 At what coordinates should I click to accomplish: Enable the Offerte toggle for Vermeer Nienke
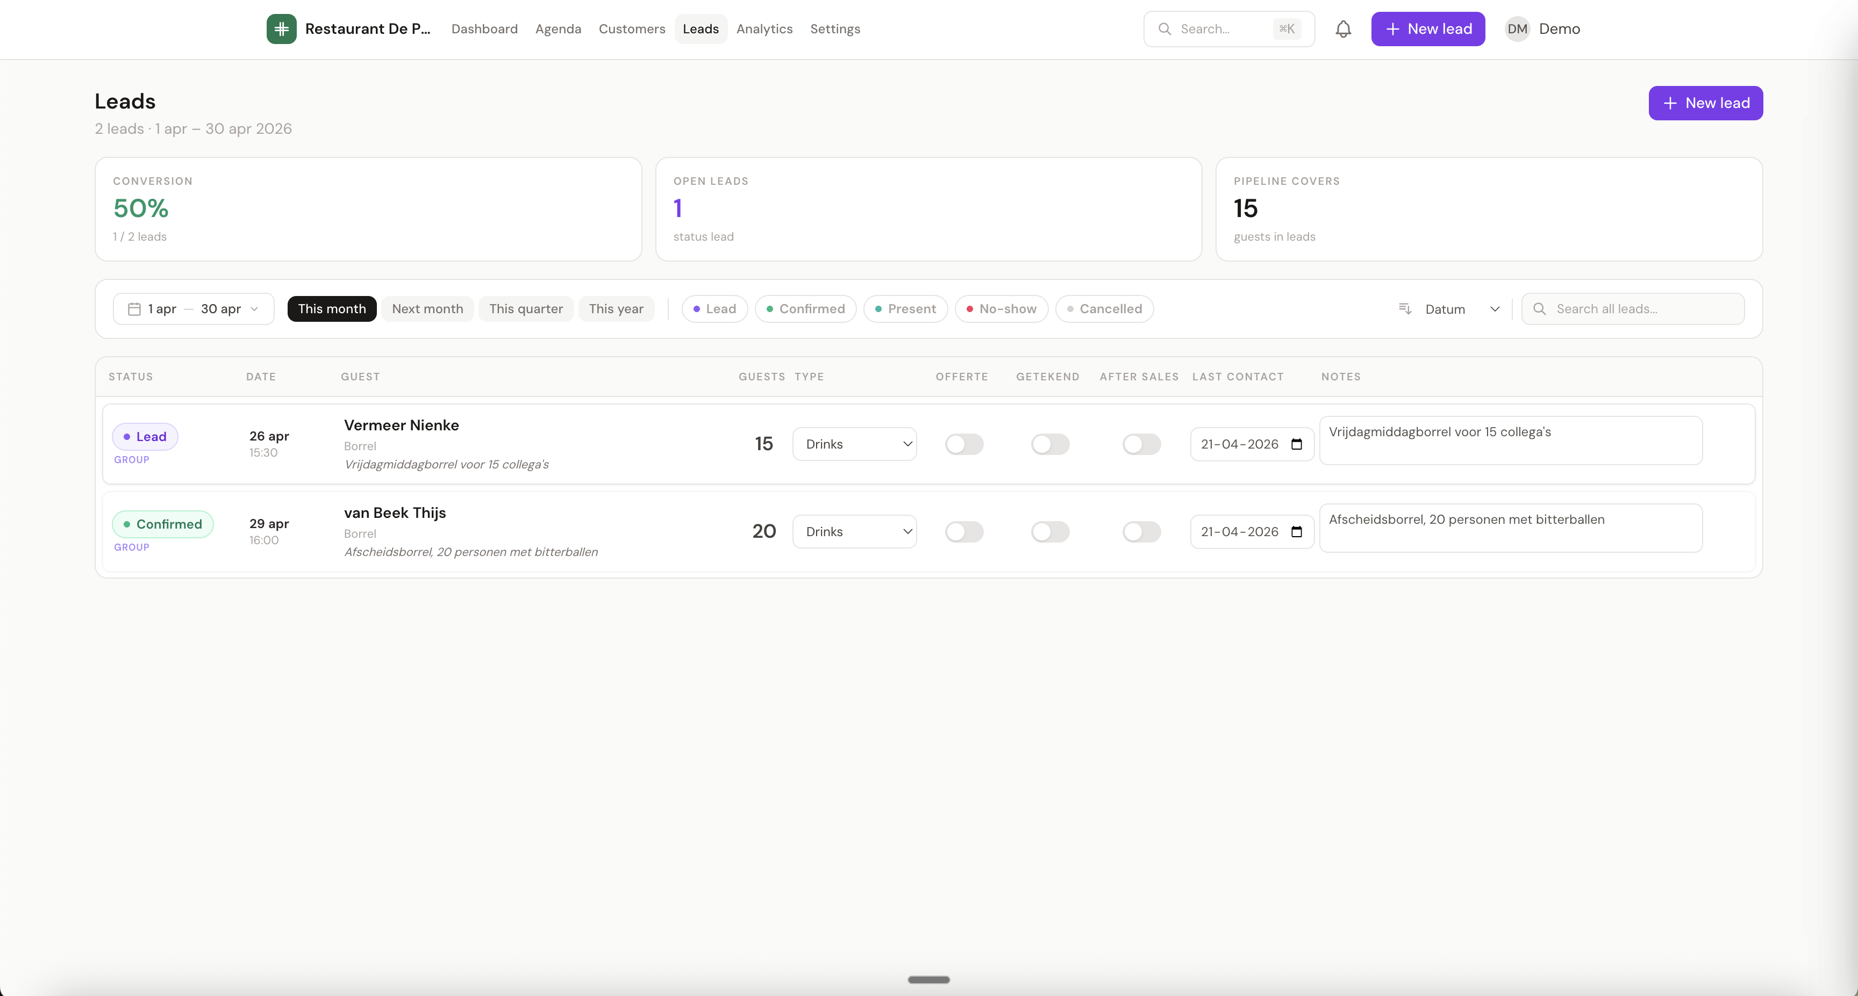coord(964,444)
